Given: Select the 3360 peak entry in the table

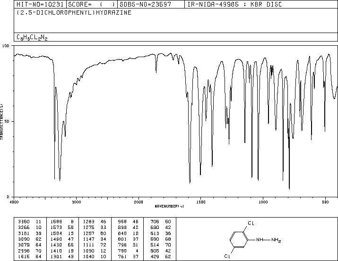Looking at the screenshot, I should point(30,221).
